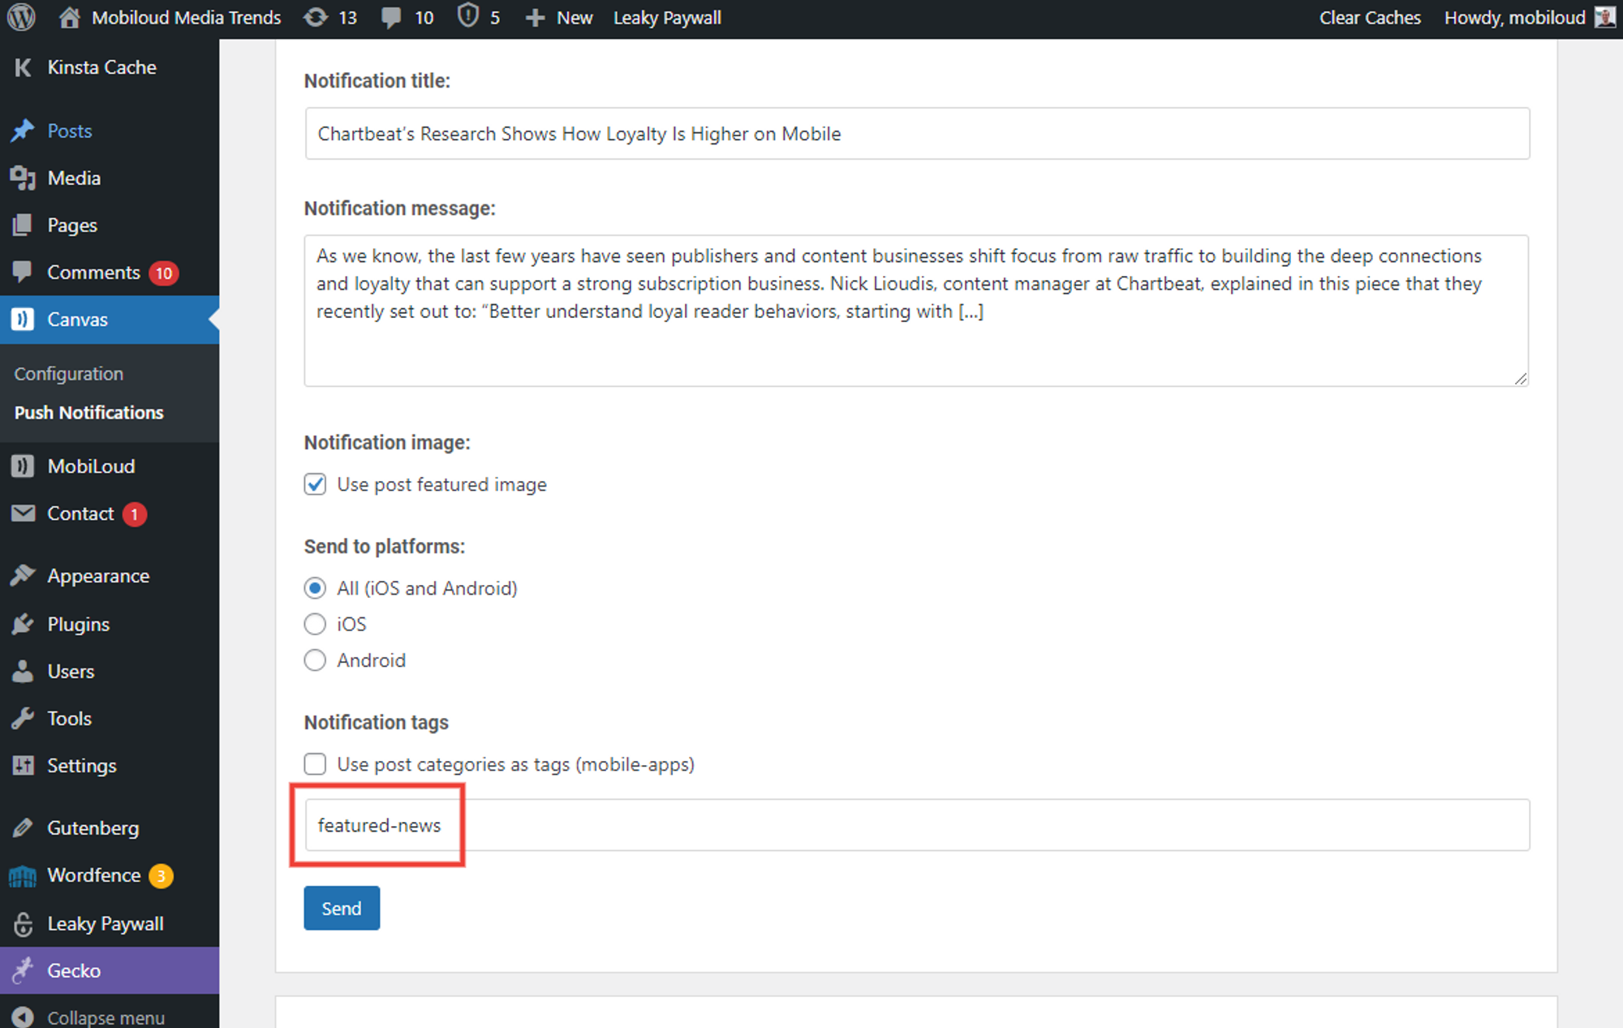
Task: Click Clear Caches in admin bar
Action: tap(1370, 18)
